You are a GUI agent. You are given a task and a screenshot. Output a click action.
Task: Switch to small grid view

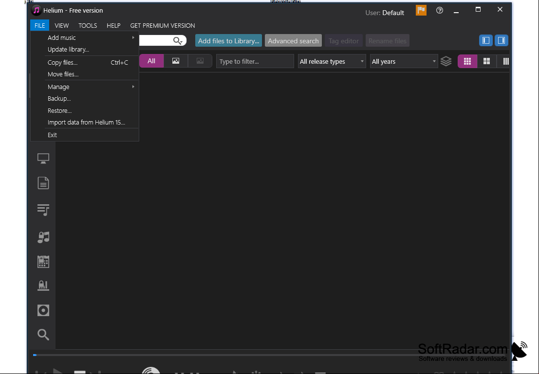[467, 61]
